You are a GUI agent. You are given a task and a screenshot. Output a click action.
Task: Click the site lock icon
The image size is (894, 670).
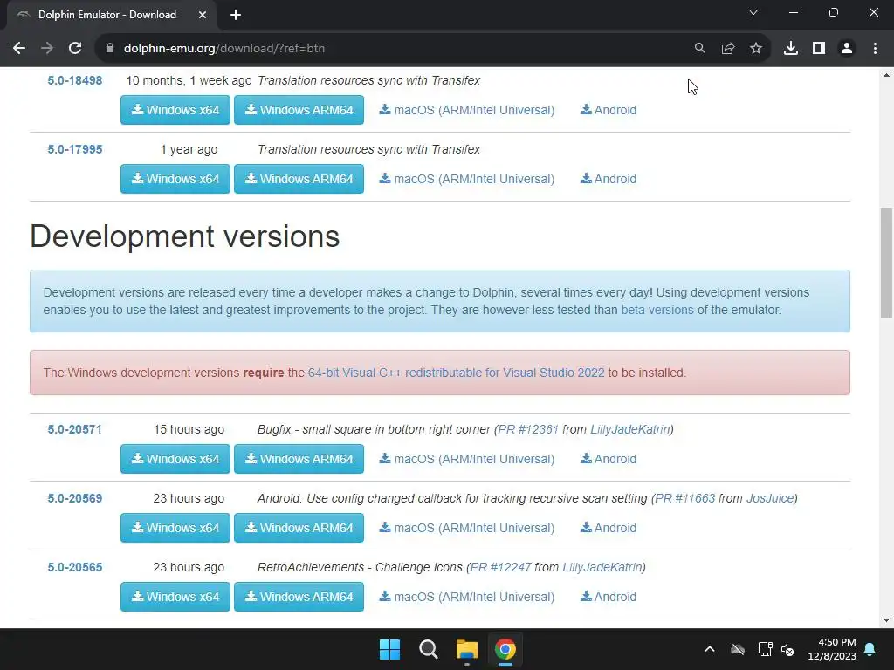[x=110, y=49]
